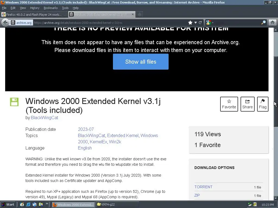Open the Win2k topic link
The width and height of the screenshot is (278, 208).
[x=115, y=142]
